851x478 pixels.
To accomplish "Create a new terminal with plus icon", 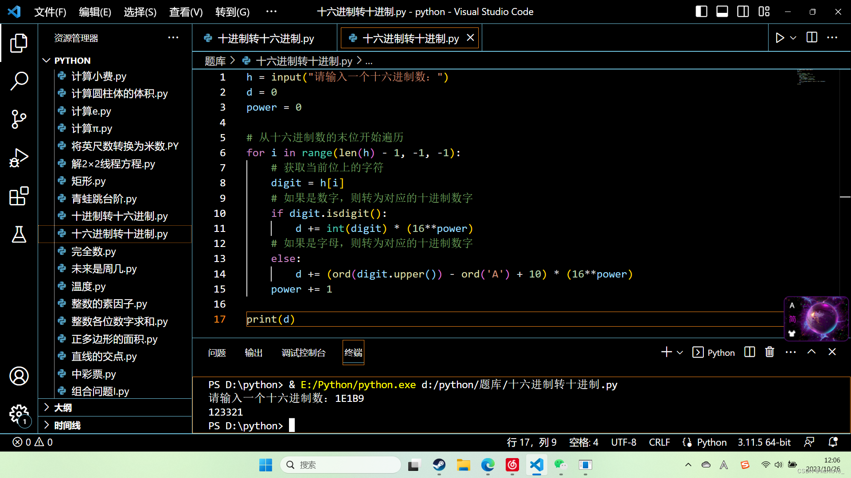I will (x=666, y=352).
